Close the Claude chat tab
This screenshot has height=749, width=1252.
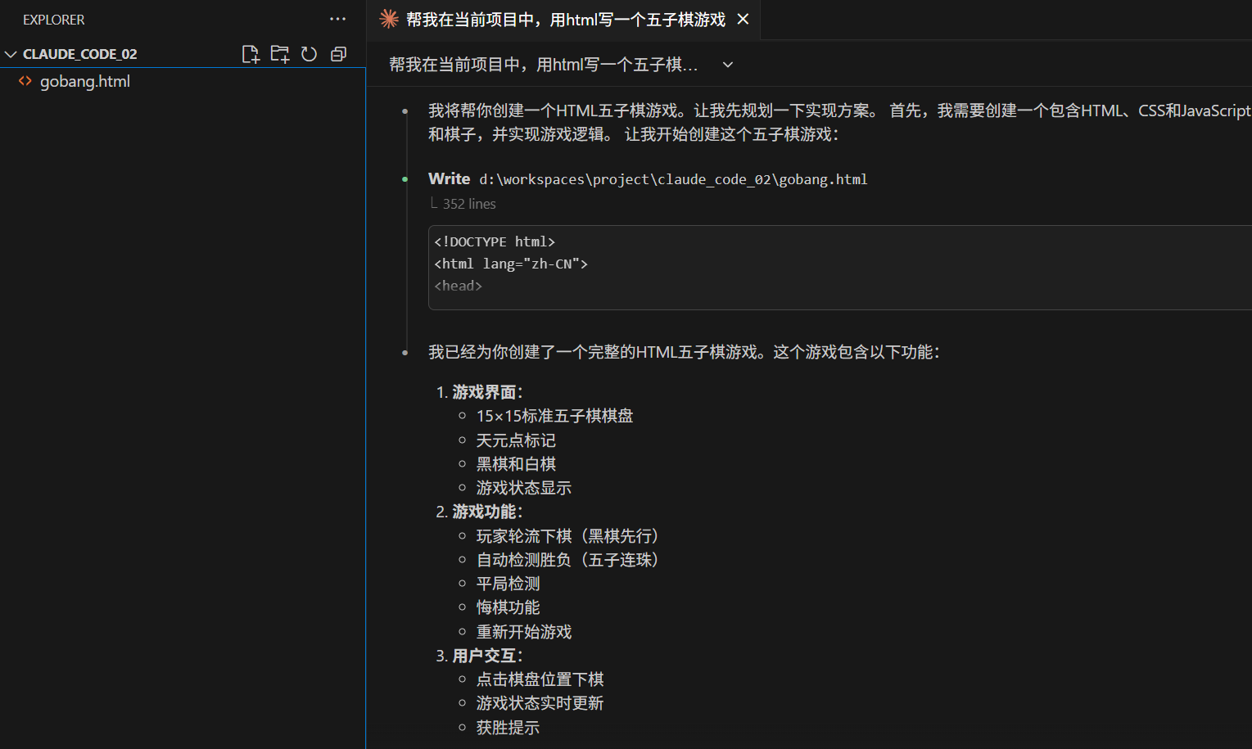[x=743, y=19]
